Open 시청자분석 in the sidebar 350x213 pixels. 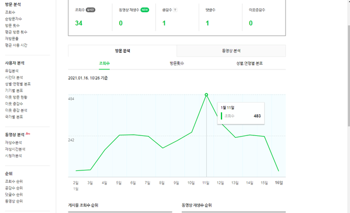tap(13, 156)
